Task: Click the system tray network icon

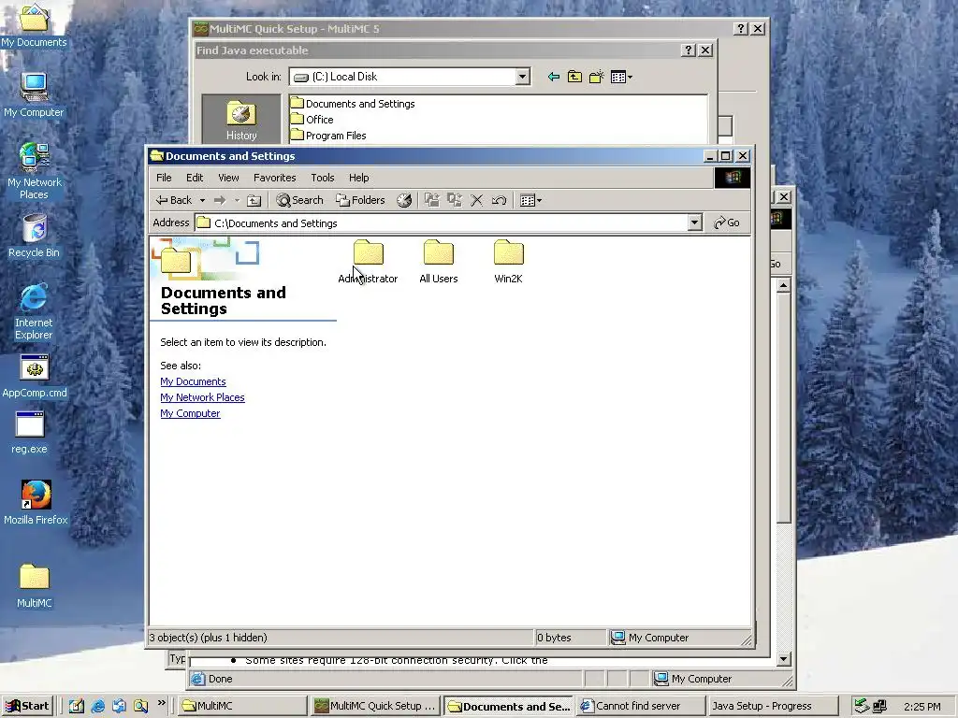Action: click(x=879, y=707)
